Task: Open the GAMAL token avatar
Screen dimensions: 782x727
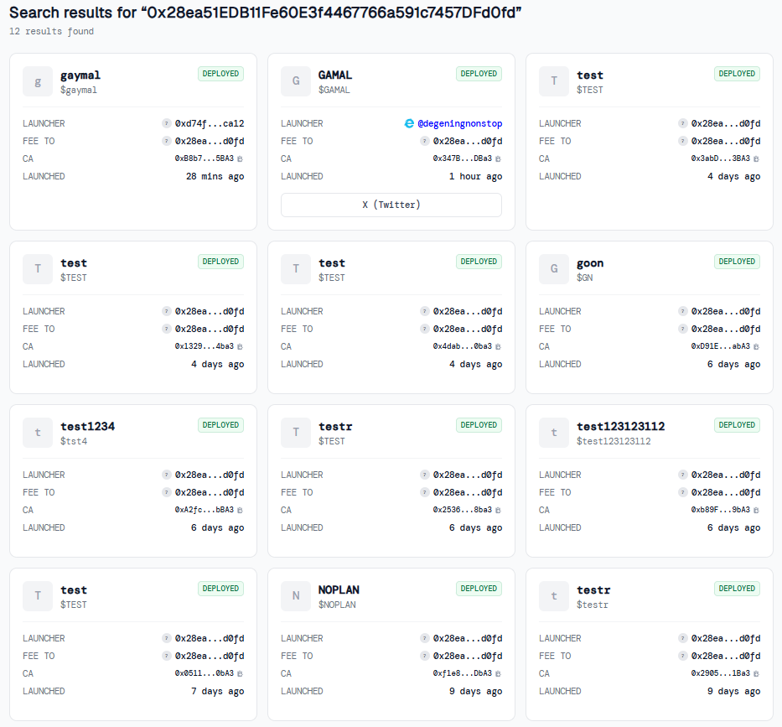Action: (296, 81)
